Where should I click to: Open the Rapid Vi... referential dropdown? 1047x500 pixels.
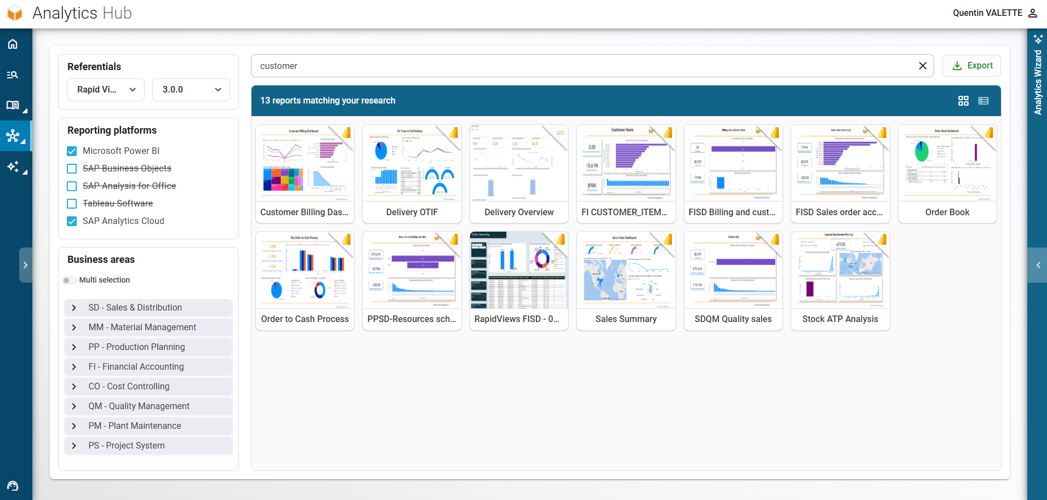pyautogui.click(x=106, y=90)
